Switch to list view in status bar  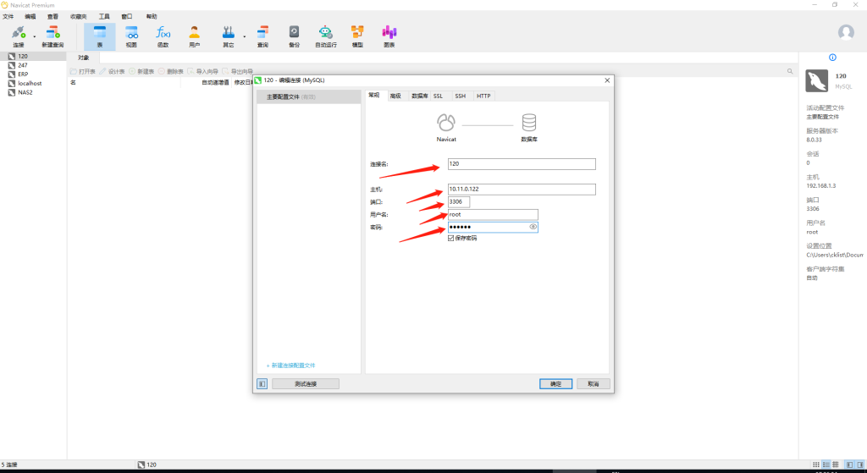[x=826, y=465]
